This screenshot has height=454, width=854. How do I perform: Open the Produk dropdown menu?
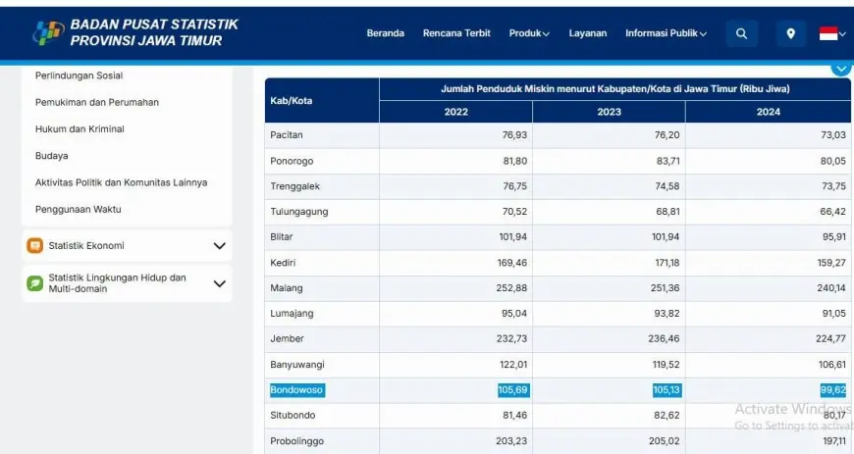coord(529,33)
